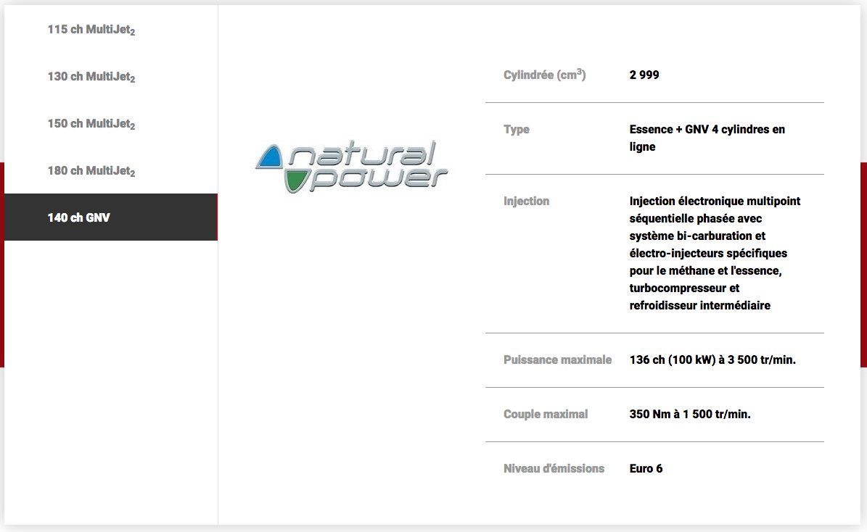Click the Injection row label
The height and width of the screenshot is (532, 867).
tap(527, 201)
